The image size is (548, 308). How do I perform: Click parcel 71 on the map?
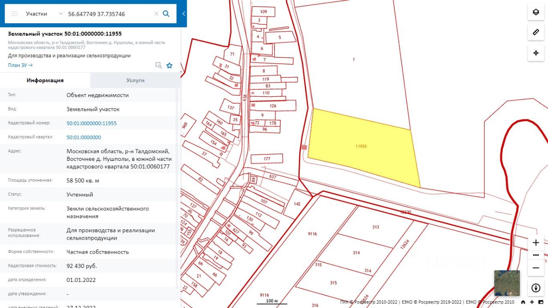point(232,54)
